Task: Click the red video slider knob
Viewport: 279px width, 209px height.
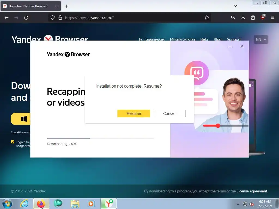Action: [x=218, y=126]
